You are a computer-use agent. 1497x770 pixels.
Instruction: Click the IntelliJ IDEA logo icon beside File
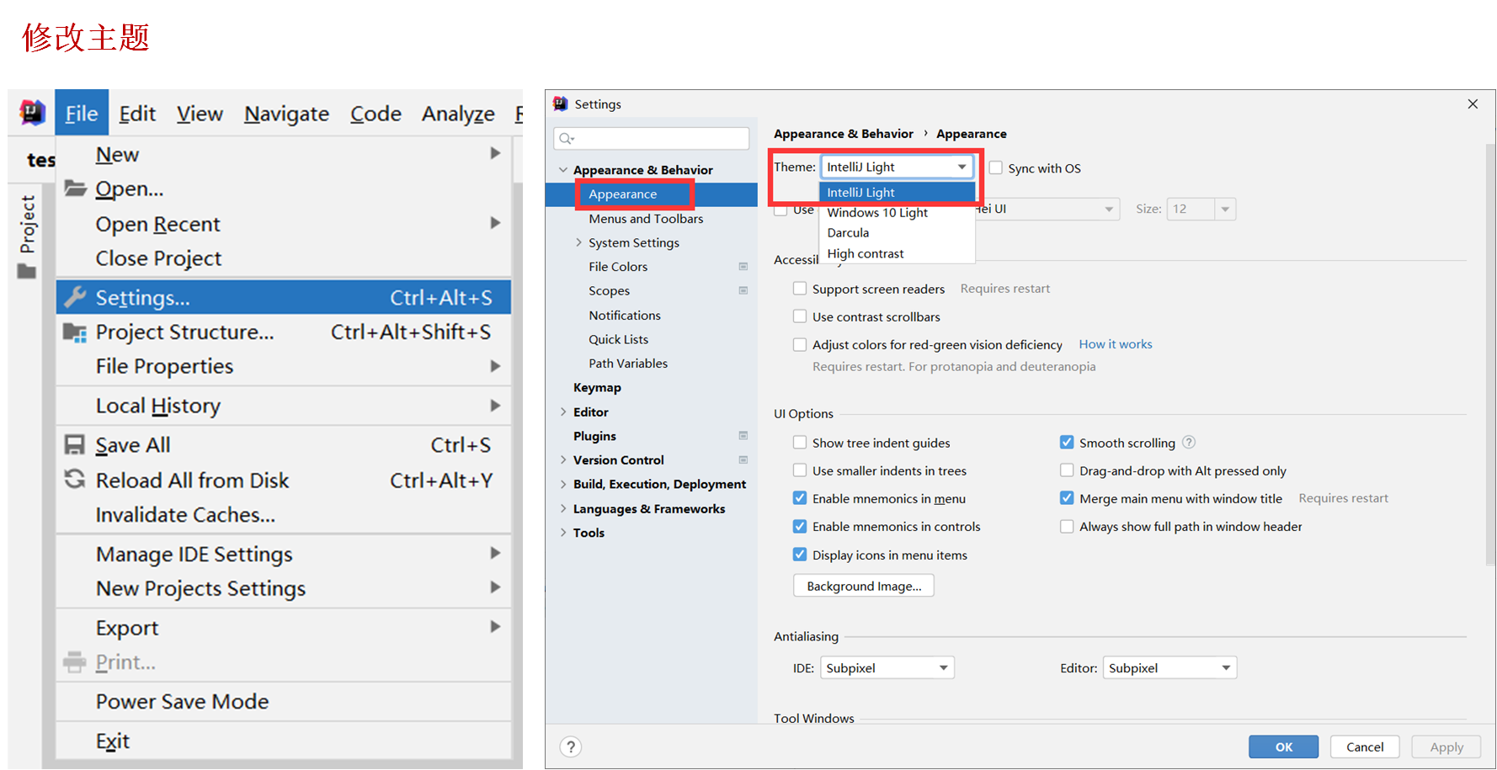(x=32, y=112)
